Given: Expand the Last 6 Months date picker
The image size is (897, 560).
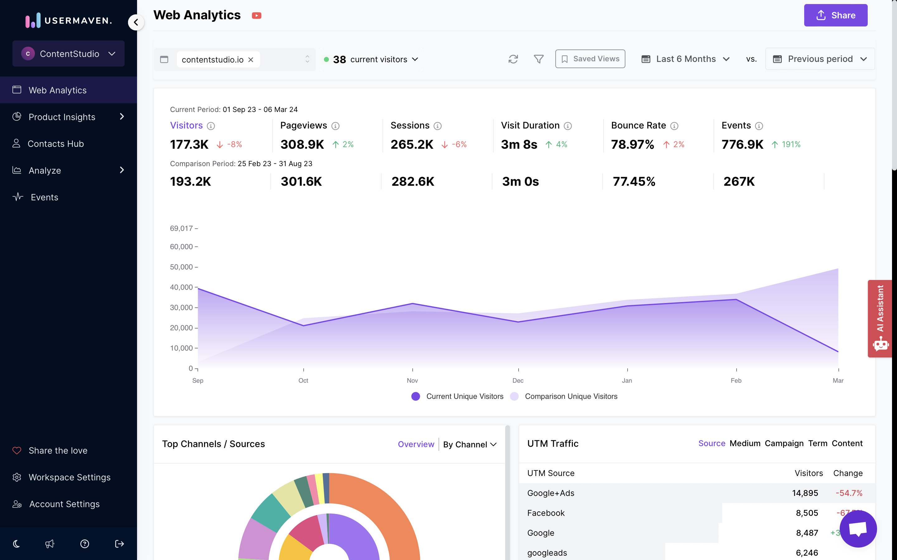Looking at the screenshot, I should click(x=685, y=59).
